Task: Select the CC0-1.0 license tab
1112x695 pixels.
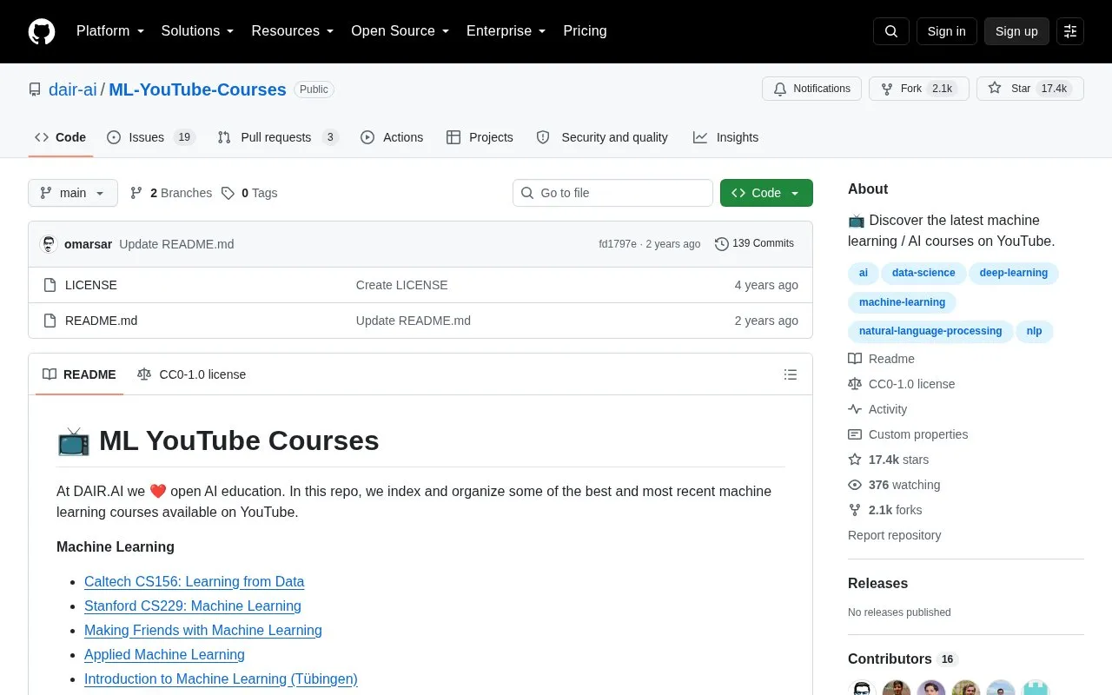Action: (x=191, y=374)
